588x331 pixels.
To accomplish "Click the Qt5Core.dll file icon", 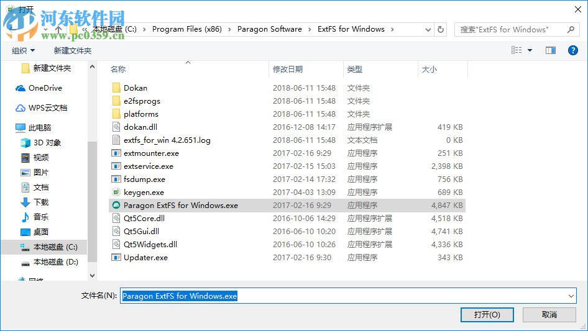I will 116,218.
